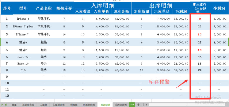The image size is (229, 107).
Task: Click ending stock 20 in P10 row
Action: click(x=200, y=70)
